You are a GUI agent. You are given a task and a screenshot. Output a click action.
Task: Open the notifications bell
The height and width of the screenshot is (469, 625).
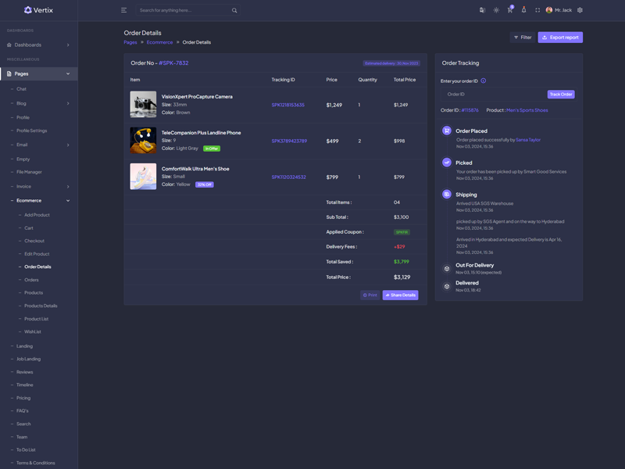(523, 10)
